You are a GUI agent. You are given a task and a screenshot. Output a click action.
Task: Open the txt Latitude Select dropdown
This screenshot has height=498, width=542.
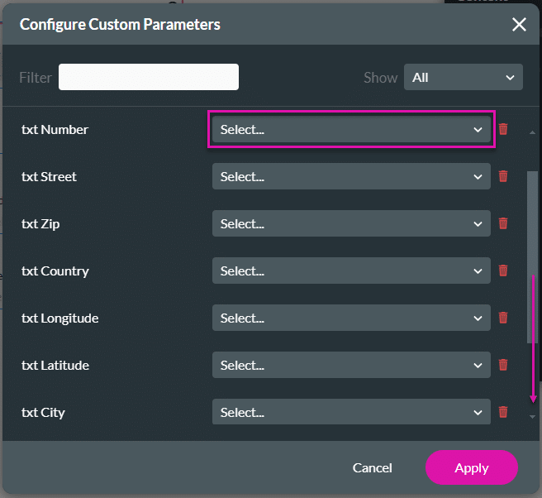point(351,365)
